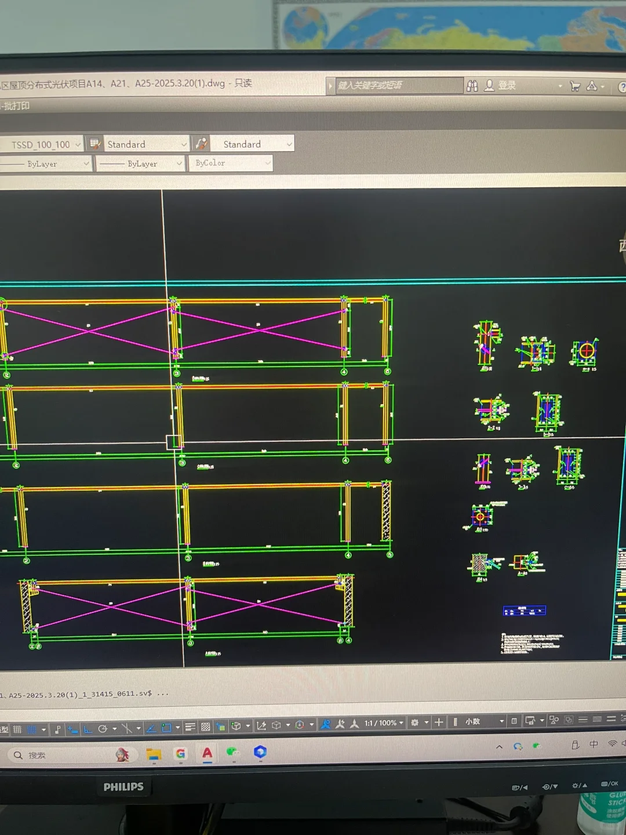This screenshot has height=835, width=626.
Task: Click the gizmo icon in status bar
Action: 300,725
